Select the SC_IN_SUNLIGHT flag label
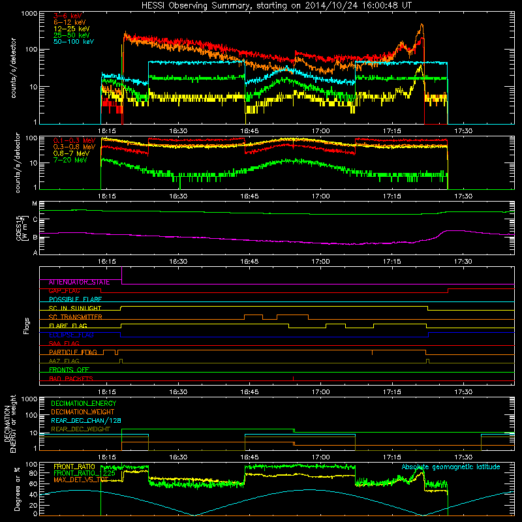 click(x=75, y=308)
